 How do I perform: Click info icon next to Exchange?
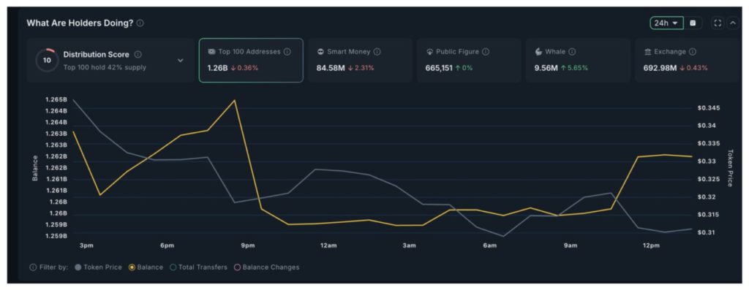tap(692, 52)
